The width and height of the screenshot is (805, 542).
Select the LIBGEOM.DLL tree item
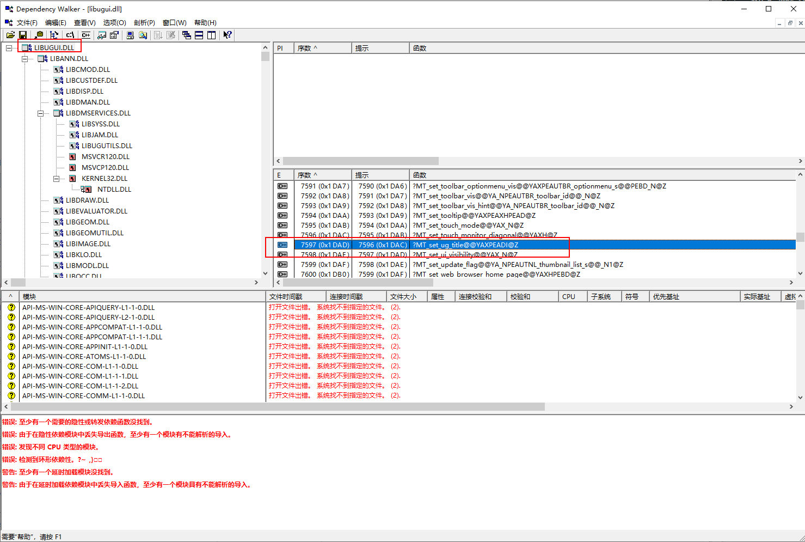(x=87, y=222)
